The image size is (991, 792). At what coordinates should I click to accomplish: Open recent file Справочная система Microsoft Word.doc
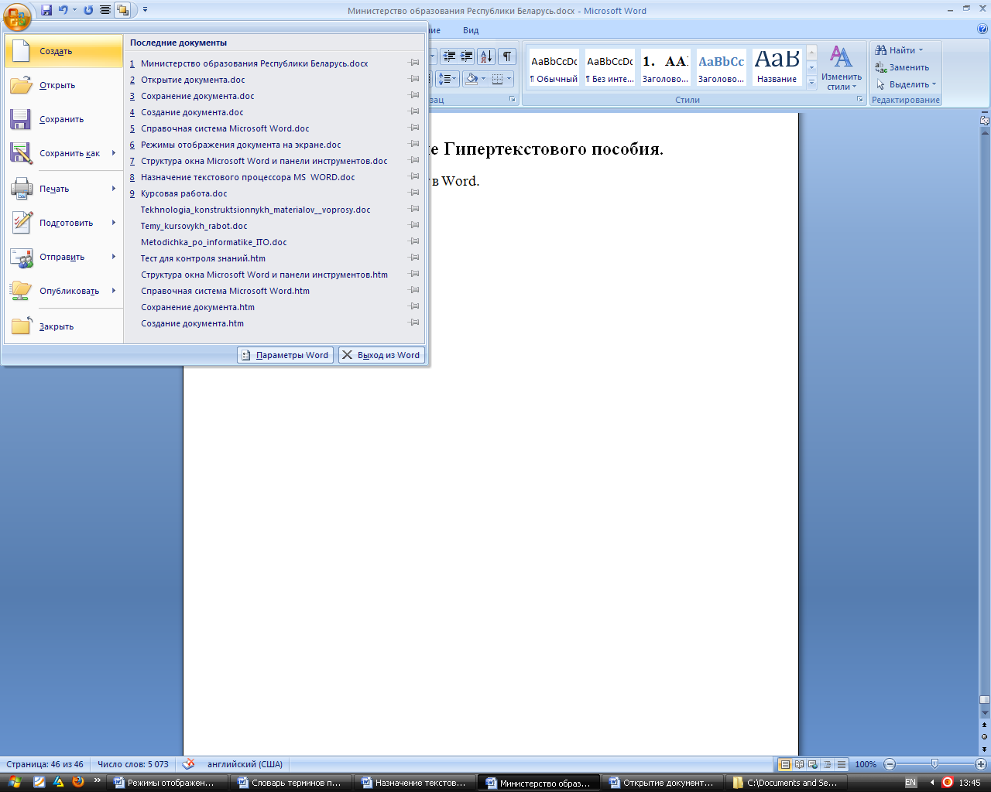point(275,128)
